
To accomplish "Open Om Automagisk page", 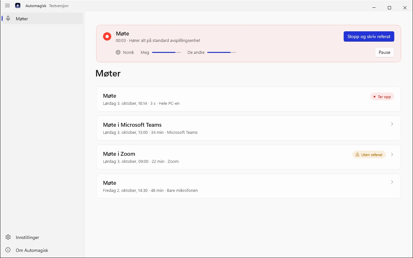I will coord(42,250).
